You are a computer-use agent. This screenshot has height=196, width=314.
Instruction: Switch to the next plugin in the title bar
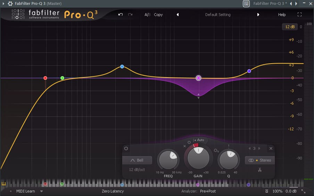[296, 3]
